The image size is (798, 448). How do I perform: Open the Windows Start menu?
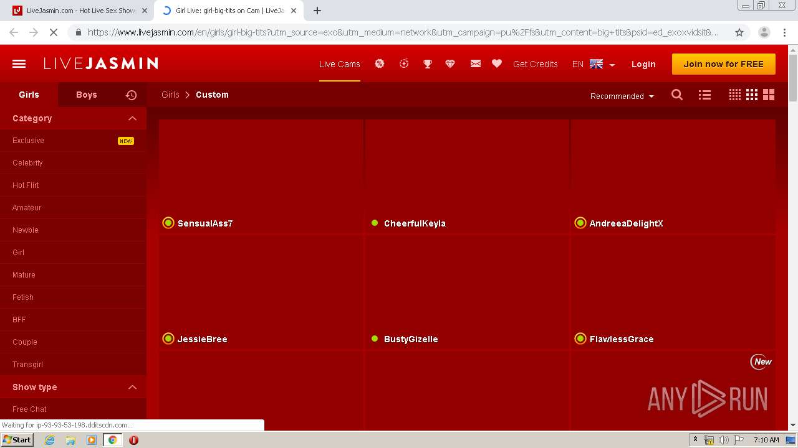point(17,440)
